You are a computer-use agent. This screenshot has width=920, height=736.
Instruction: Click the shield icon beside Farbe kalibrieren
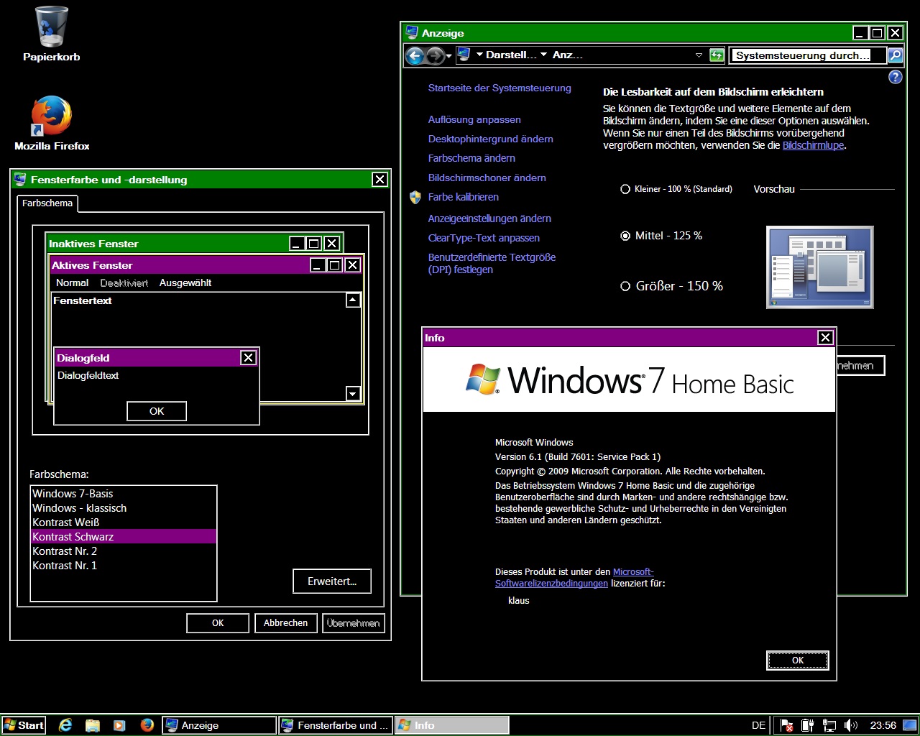(415, 197)
